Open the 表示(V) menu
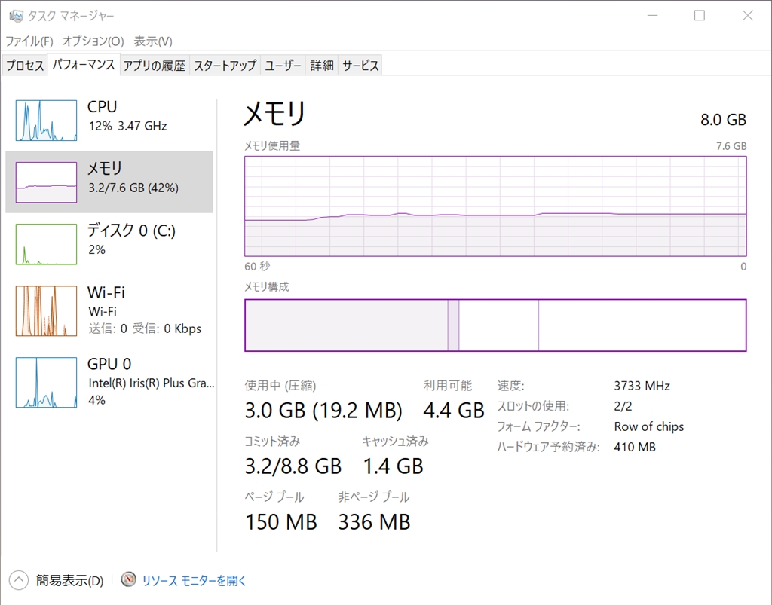772x605 pixels. click(153, 41)
